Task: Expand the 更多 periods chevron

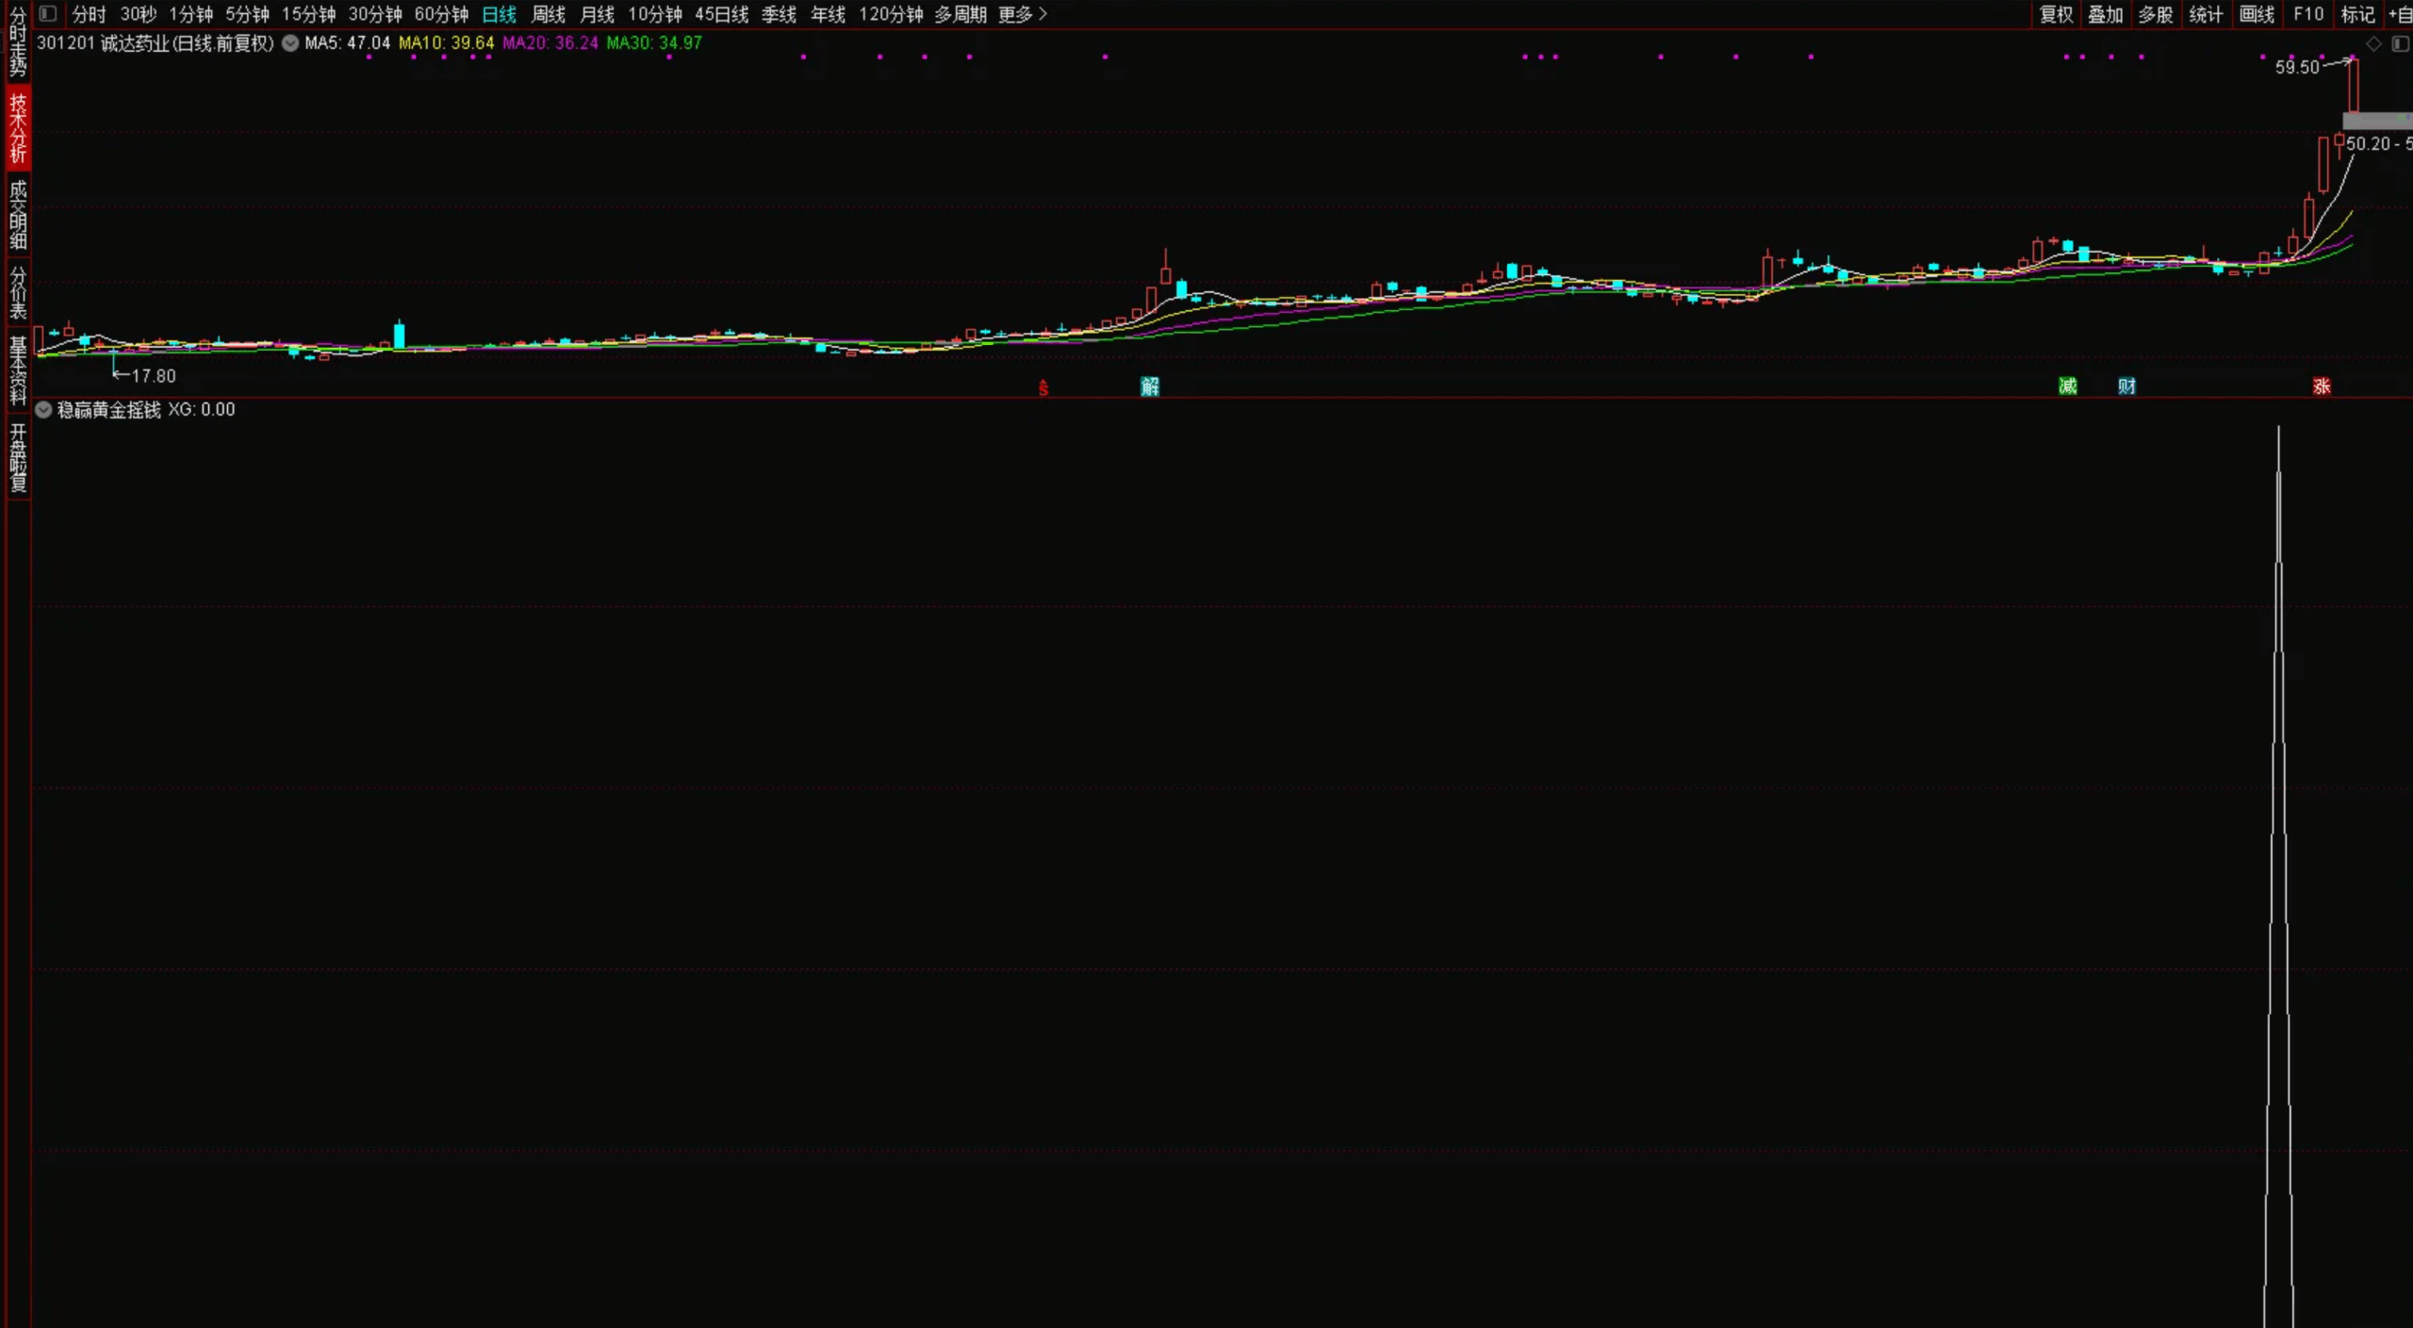Action: 1042,14
